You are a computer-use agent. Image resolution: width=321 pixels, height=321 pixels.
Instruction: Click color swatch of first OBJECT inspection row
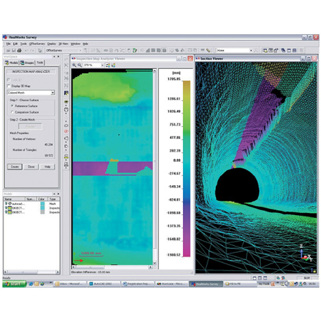click(42, 208)
